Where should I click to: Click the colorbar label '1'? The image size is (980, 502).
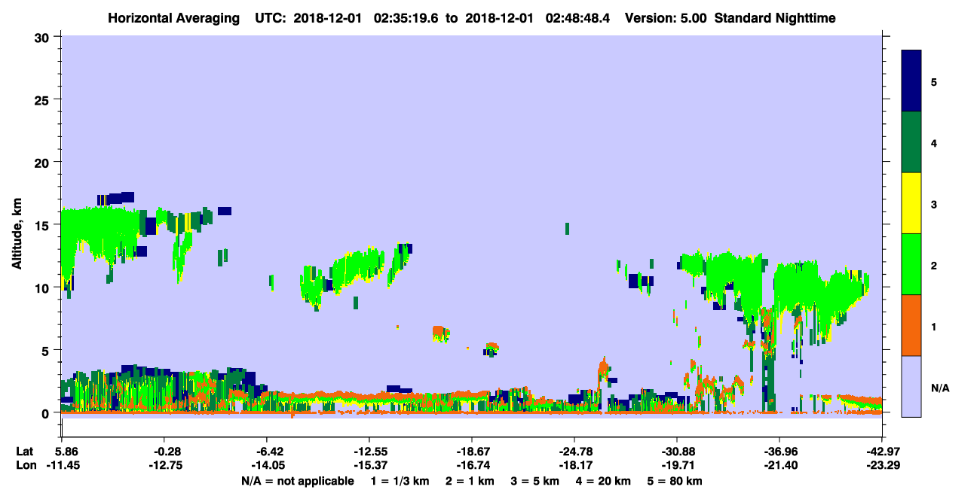[934, 327]
